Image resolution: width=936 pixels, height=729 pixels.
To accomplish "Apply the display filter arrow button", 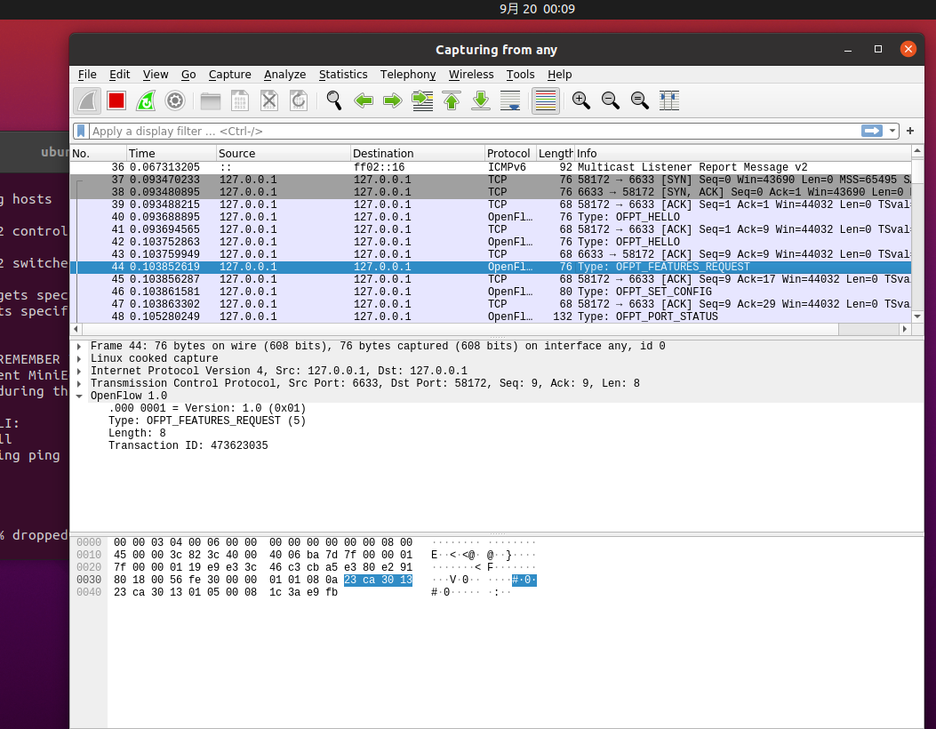I will point(871,131).
